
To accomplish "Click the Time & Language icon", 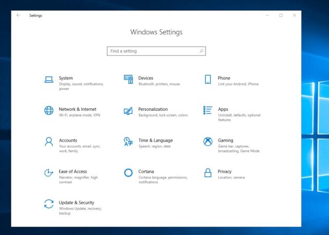I will pyautogui.click(x=128, y=142).
